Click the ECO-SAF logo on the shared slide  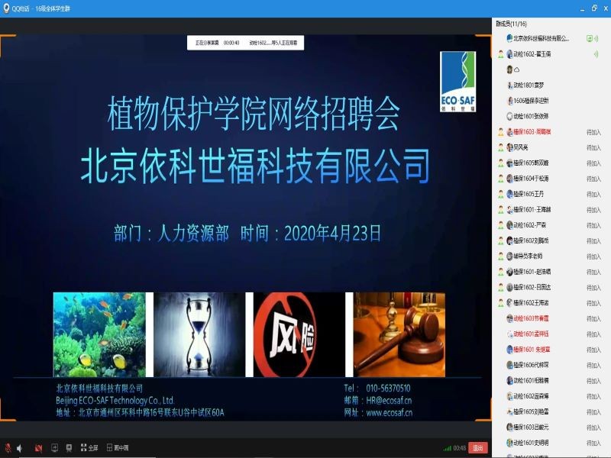click(457, 82)
